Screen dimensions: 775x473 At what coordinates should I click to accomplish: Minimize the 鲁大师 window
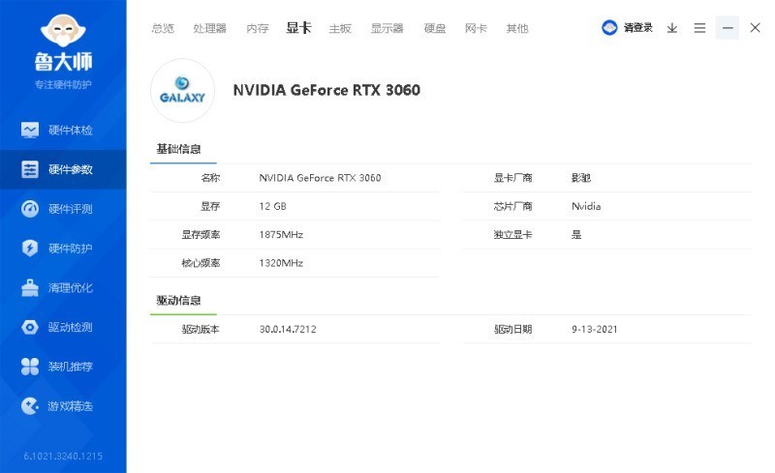pos(728,28)
